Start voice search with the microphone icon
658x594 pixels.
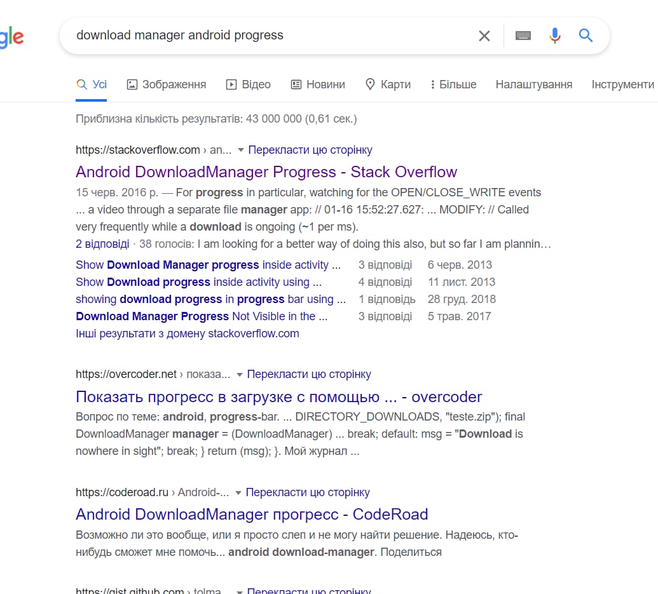(x=555, y=36)
